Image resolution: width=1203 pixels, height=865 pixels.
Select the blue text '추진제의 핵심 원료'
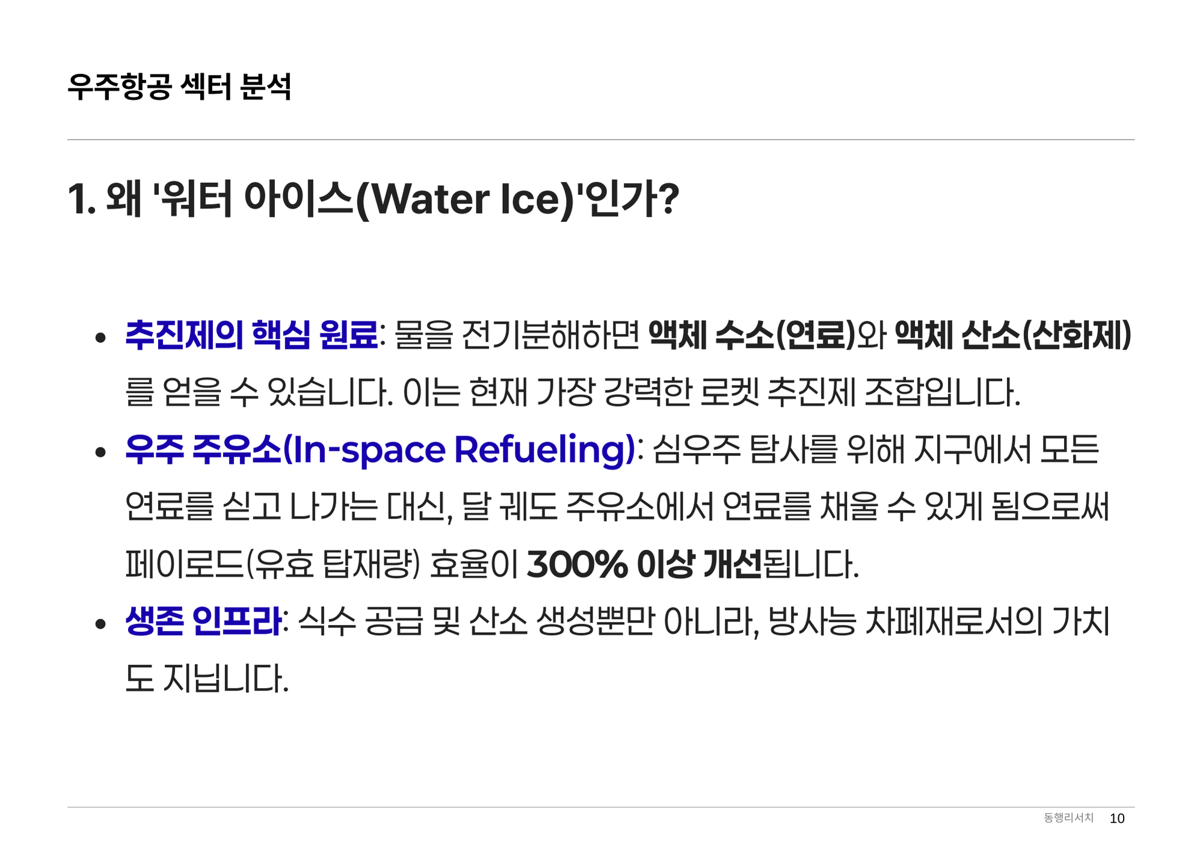point(251,335)
